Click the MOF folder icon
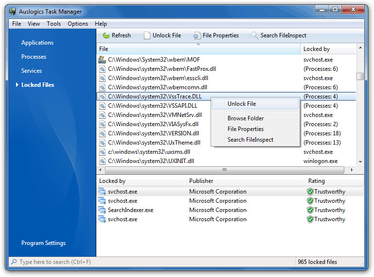374x277 pixels. click(102, 60)
